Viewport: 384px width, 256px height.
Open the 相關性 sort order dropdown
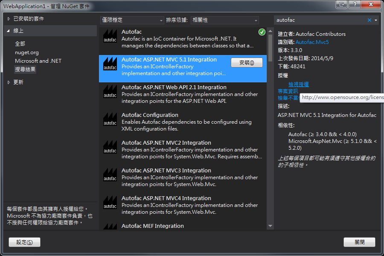pyautogui.click(x=224, y=20)
